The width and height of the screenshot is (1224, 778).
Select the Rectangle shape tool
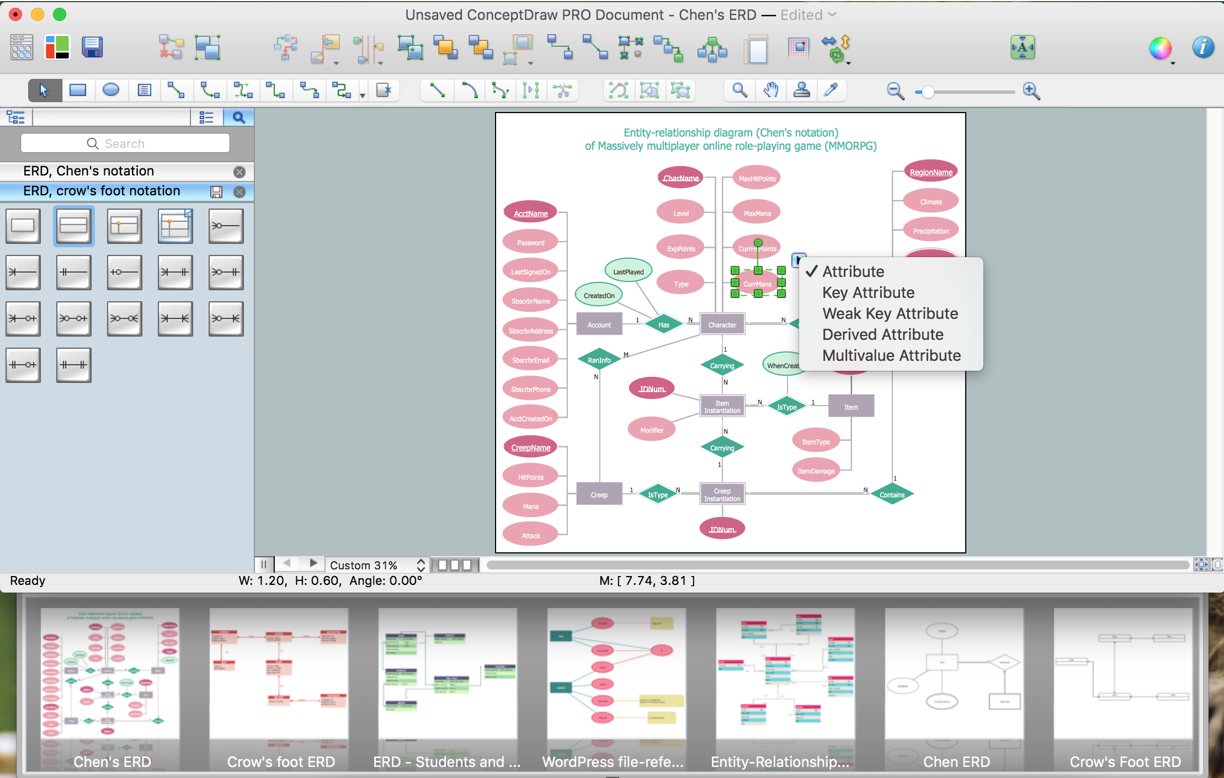pos(79,90)
